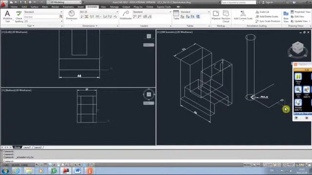Viewport: 312px width, 175px height.
Task: Click the Help question mark icon
Action: coord(294,2)
